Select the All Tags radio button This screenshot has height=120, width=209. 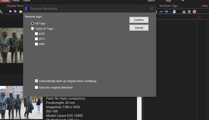32,23
